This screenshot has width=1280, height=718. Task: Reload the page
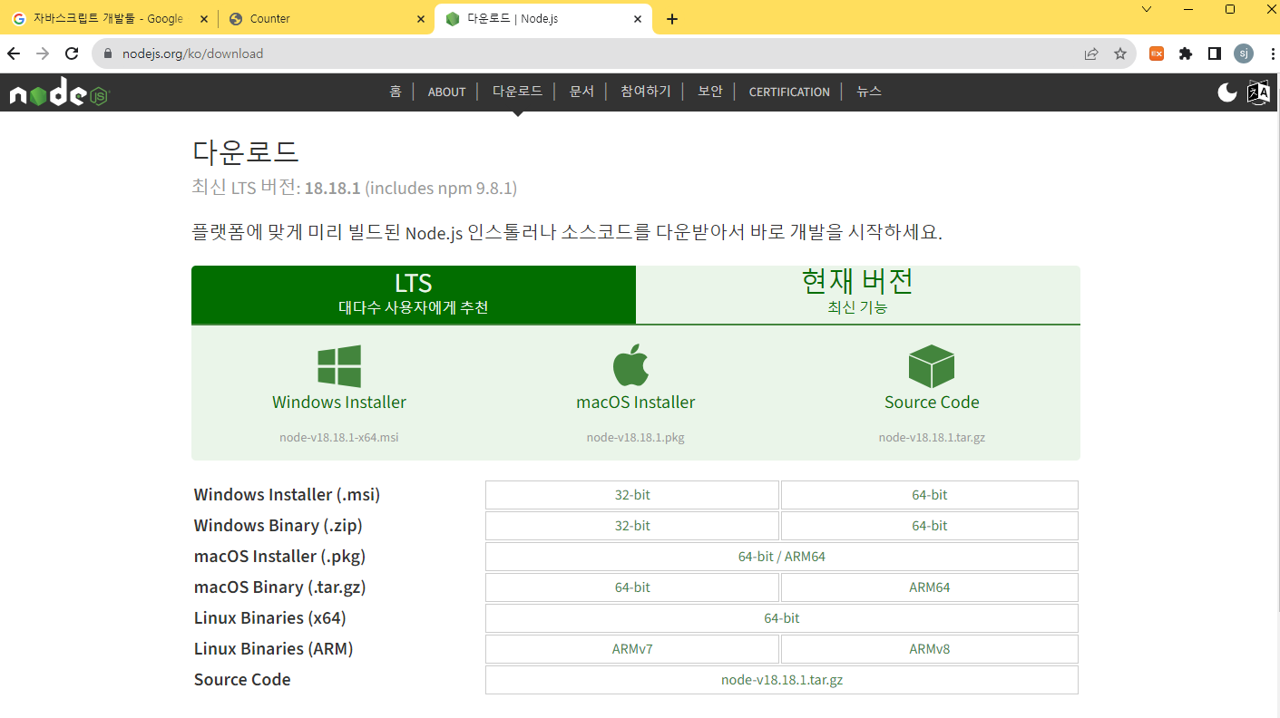(73, 53)
